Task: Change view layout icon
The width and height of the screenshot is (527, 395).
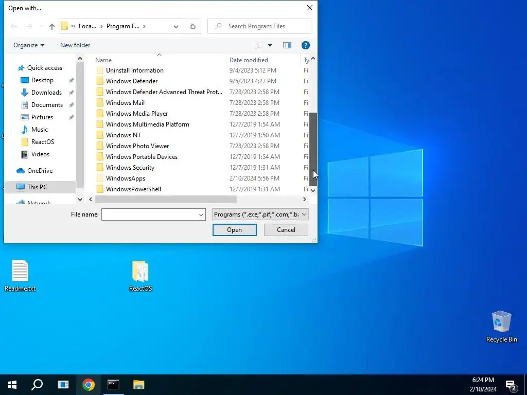Action: coord(259,45)
